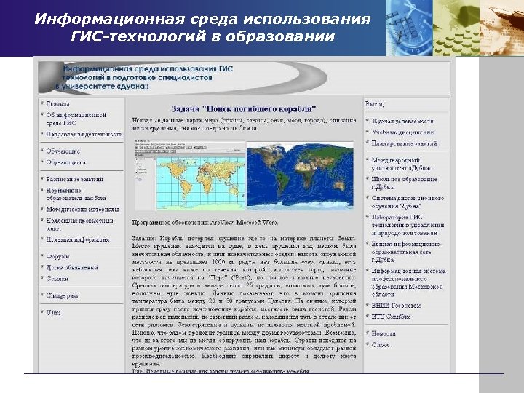This screenshot has width=524, height=393.
Task: Go to Направления деятельности page
Action: 84,134
